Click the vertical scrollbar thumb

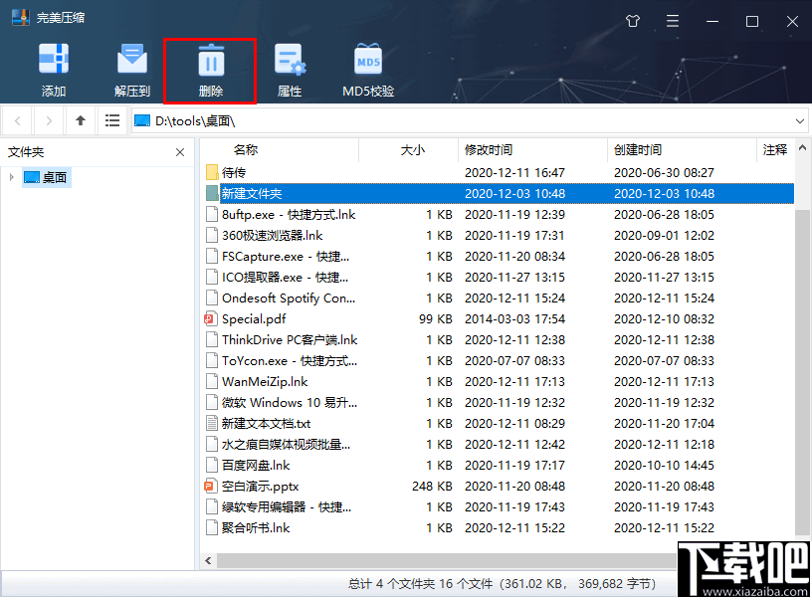coord(803,373)
